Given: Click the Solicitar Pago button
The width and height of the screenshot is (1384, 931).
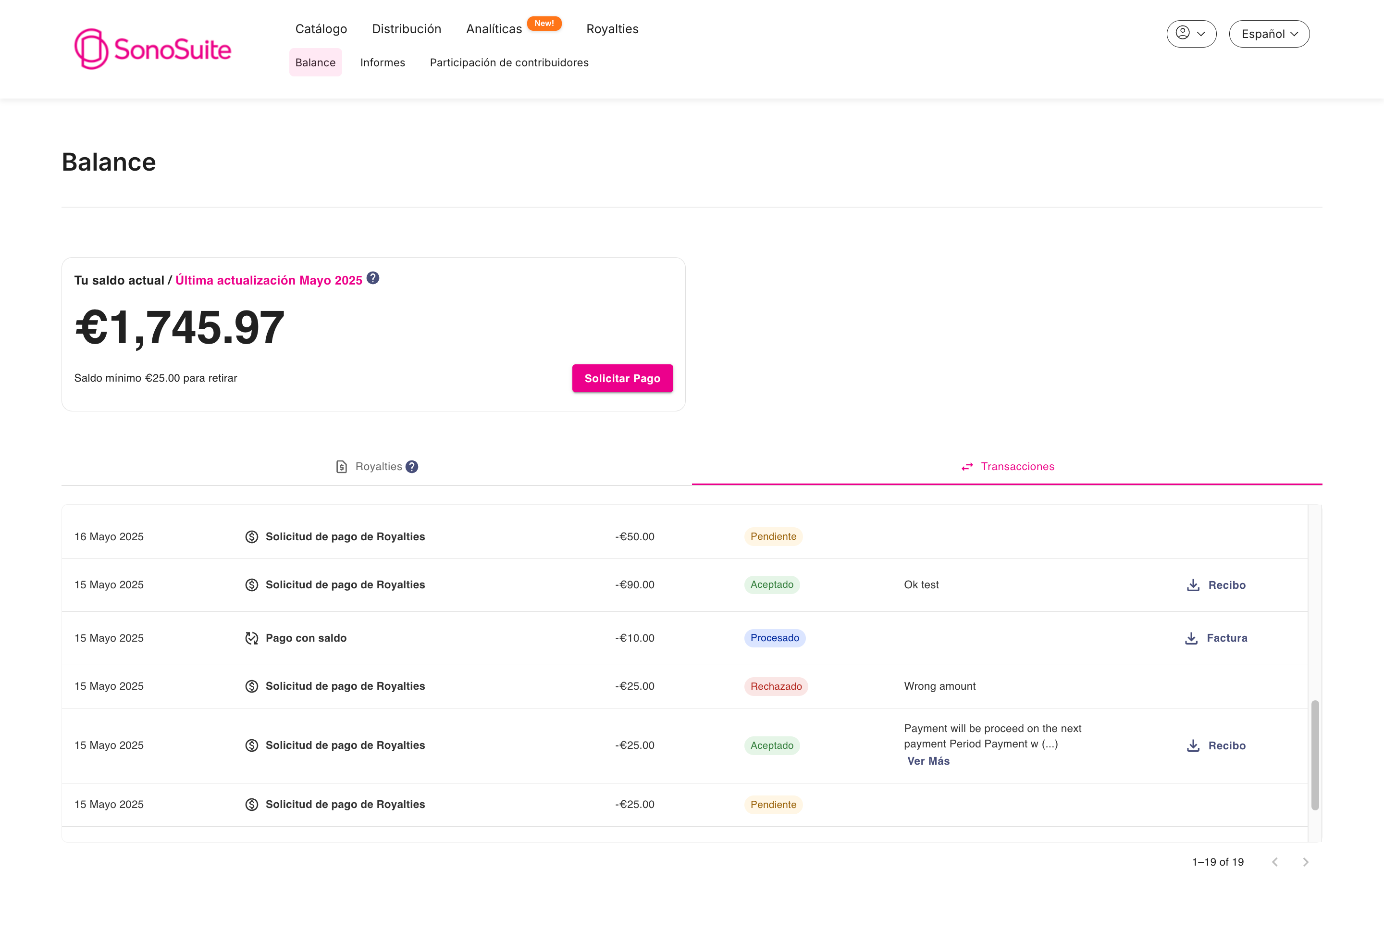Looking at the screenshot, I should pyautogui.click(x=622, y=378).
